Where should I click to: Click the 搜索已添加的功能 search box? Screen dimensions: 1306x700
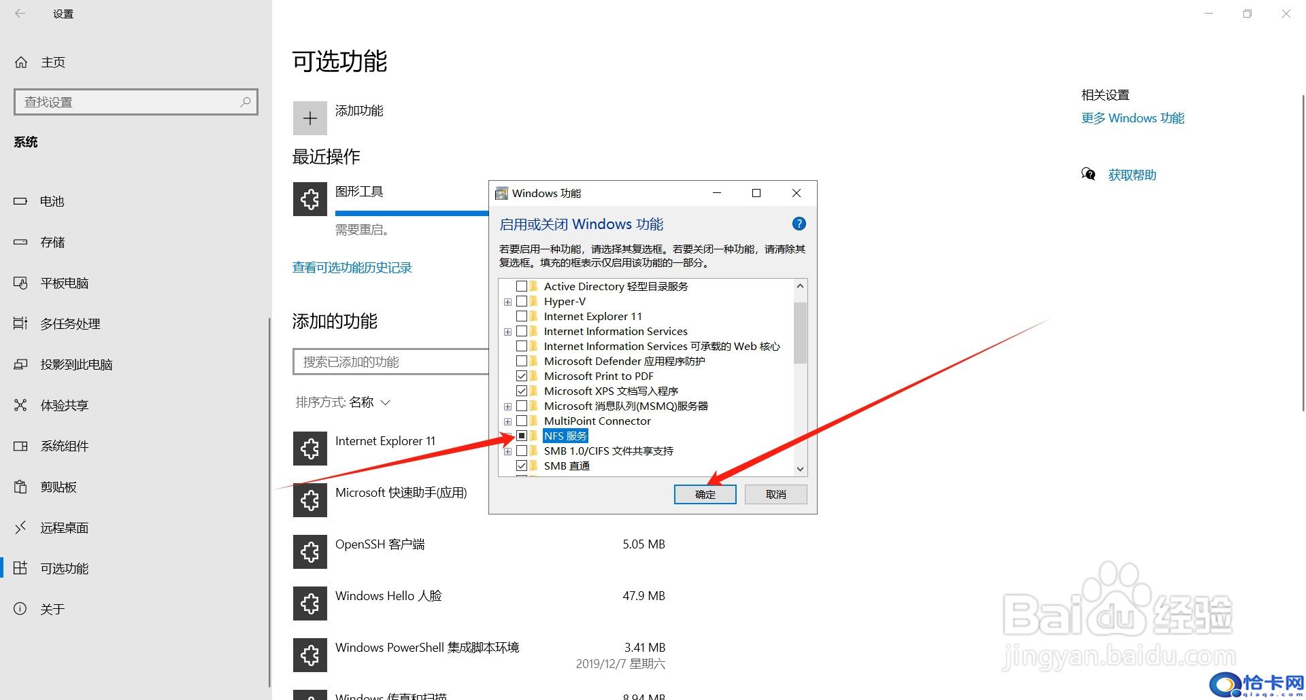pos(391,362)
